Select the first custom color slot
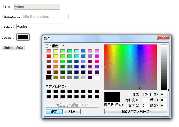179x127 pixels. pos(49,91)
